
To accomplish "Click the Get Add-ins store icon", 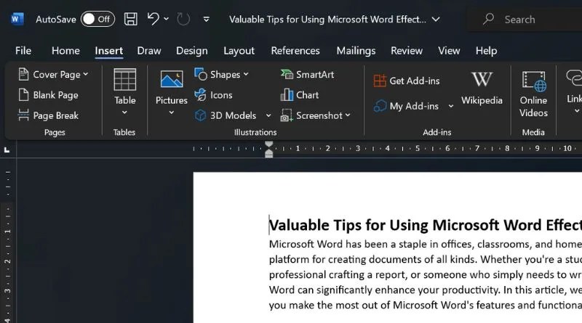I will pos(380,81).
